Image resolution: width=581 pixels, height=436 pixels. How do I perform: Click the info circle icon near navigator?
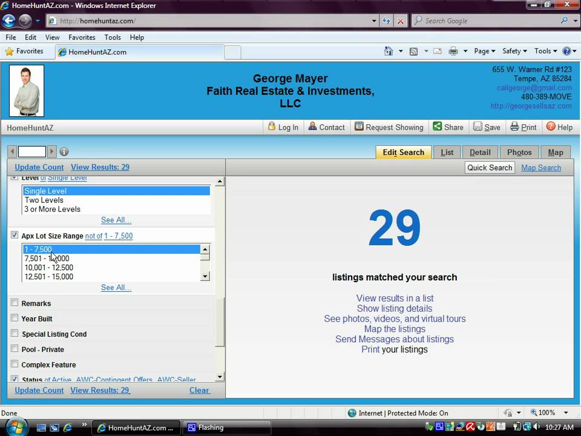click(x=64, y=151)
